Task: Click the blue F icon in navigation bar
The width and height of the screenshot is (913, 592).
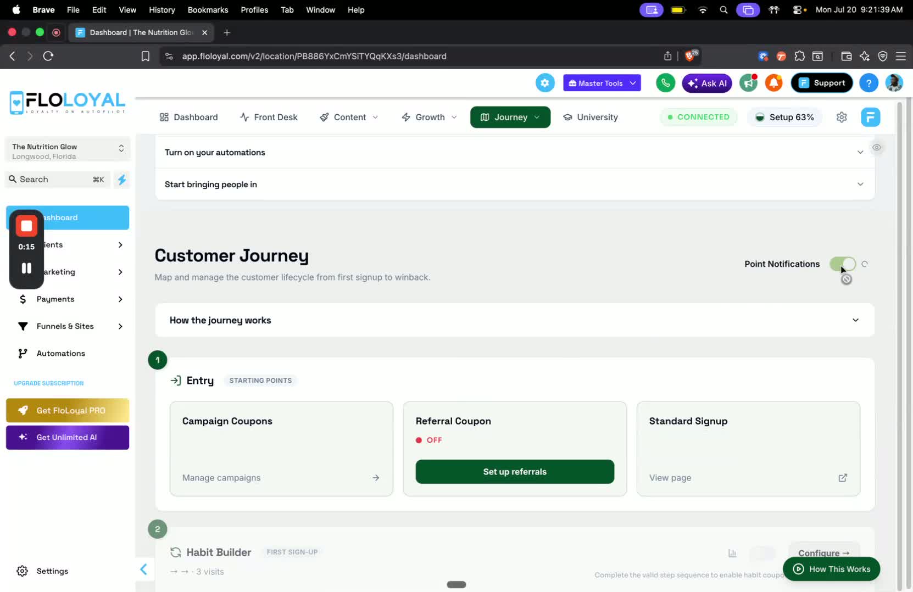Action: click(870, 117)
